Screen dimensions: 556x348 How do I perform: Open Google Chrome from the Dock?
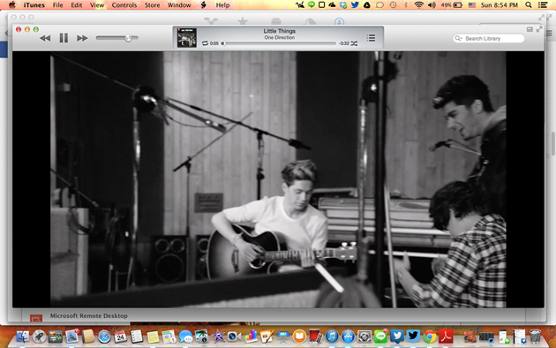[x=430, y=337]
